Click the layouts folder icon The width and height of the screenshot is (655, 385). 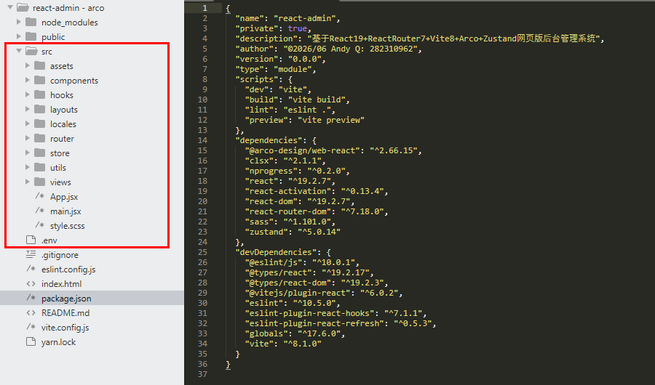40,109
